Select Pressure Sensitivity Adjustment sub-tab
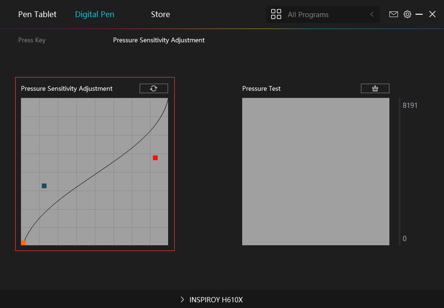 tap(159, 40)
